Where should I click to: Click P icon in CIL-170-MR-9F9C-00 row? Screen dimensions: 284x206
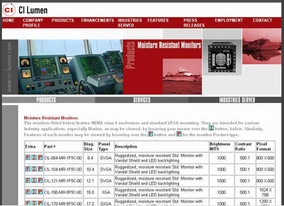coord(40,203)
